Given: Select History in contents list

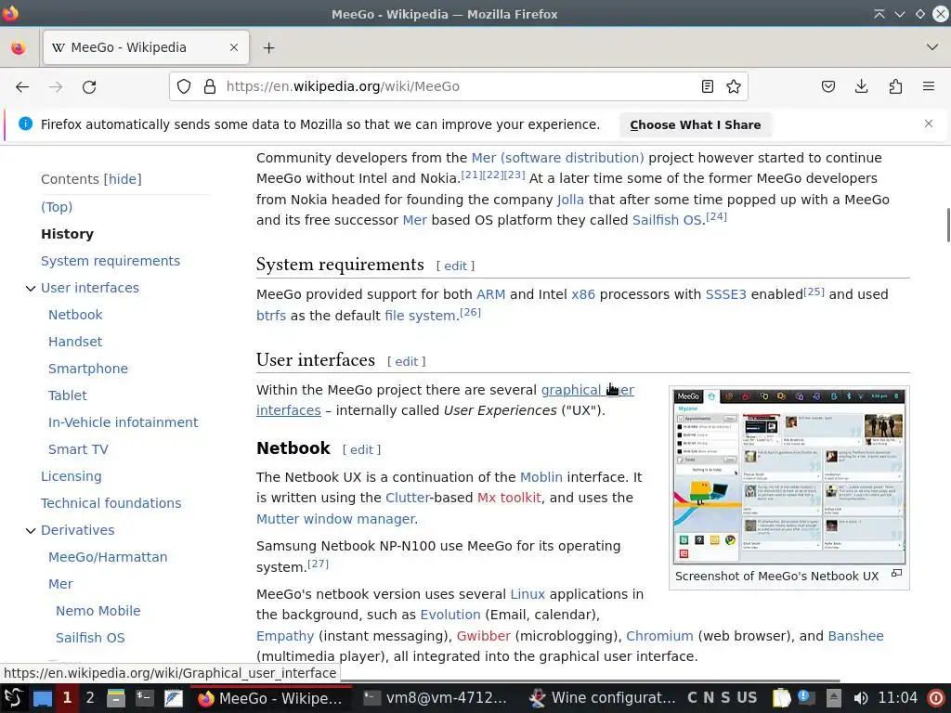Looking at the screenshot, I should (67, 234).
